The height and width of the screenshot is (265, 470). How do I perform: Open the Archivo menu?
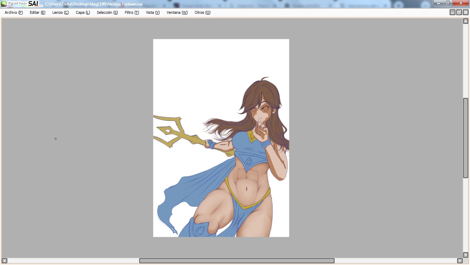click(x=14, y=12)
